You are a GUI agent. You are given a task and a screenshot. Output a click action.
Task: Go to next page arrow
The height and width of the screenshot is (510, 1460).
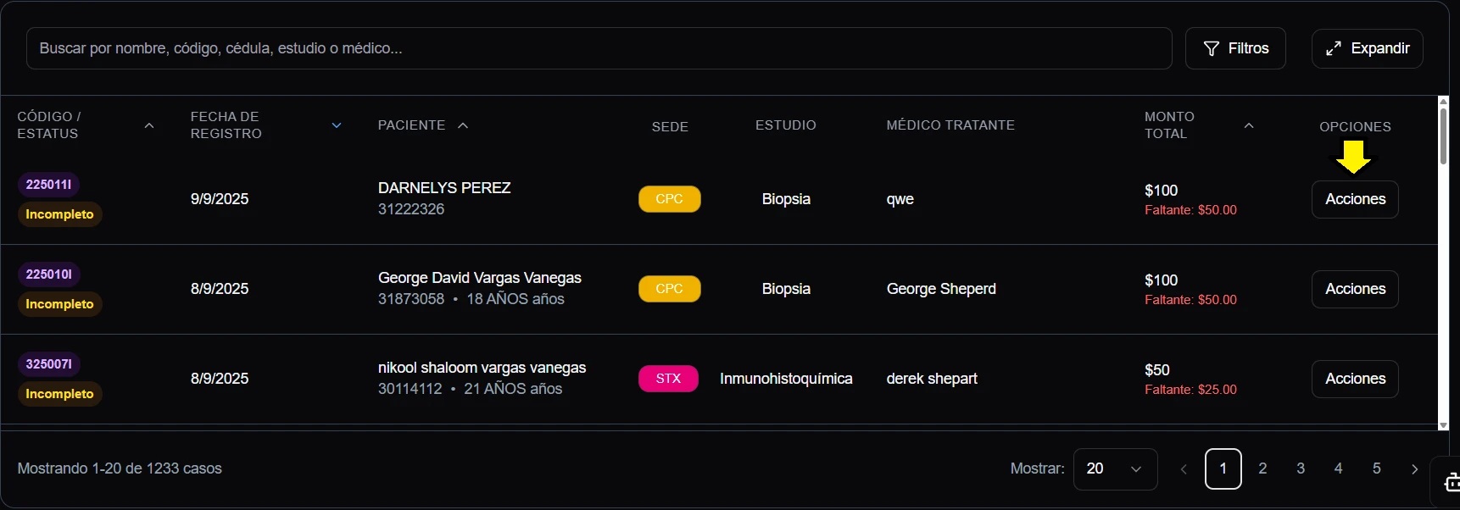click(x=1414, y=468)
